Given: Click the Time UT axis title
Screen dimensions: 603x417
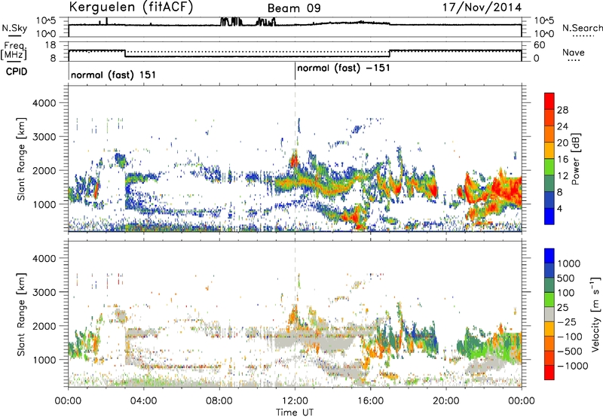Looking at the screenshot, I should click(295, 412).
